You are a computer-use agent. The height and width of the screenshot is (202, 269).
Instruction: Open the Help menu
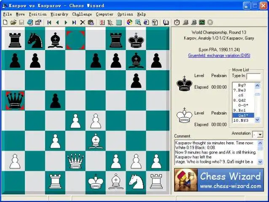click(x=142, y=14)
